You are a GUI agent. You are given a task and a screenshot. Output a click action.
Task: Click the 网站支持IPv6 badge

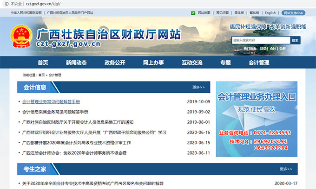coord(294,13)
